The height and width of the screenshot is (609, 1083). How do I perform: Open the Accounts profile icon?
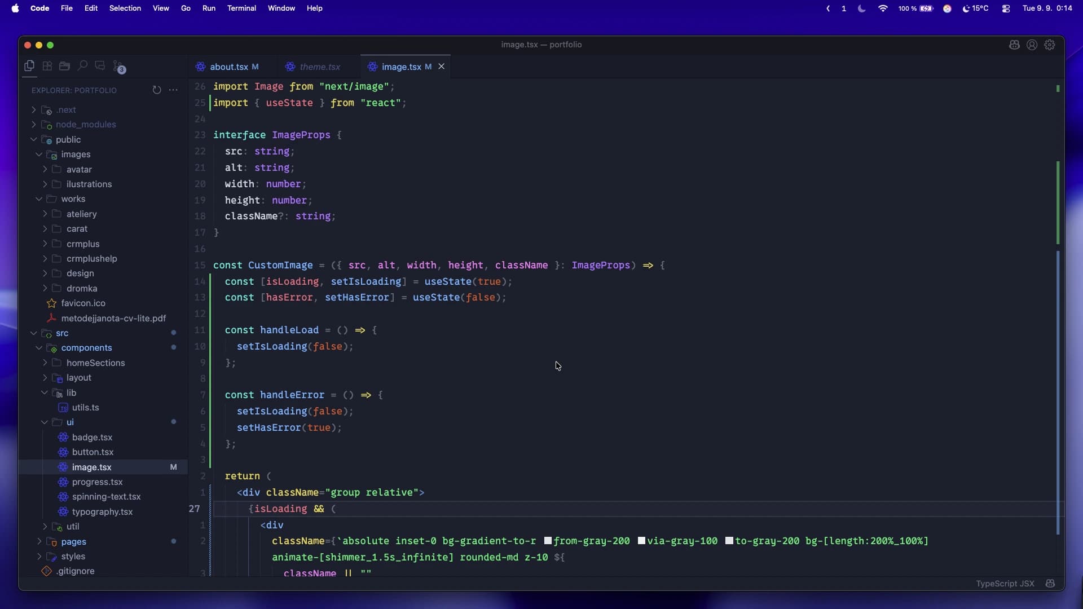tap(1032, 45)
